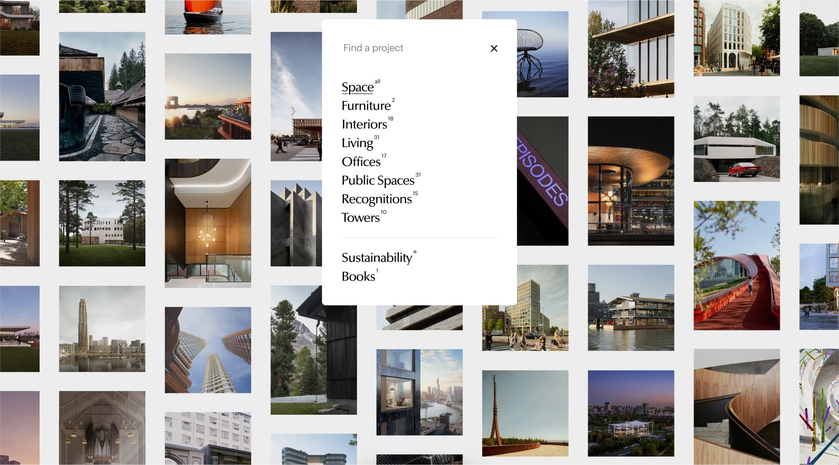Open the Sustainability section
This screenshot has height=465, width=839.
pyautogui.click(x=377, y=257)
